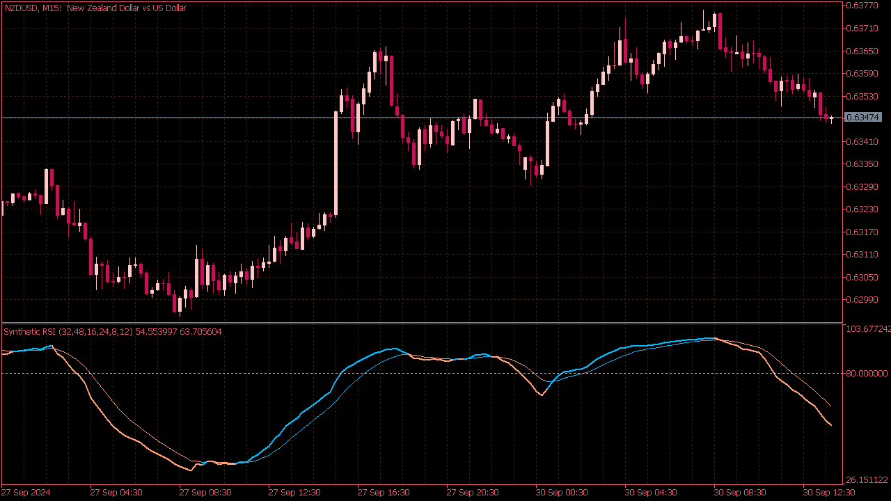Click the 0.63230 price axis label

pos(862,209)
